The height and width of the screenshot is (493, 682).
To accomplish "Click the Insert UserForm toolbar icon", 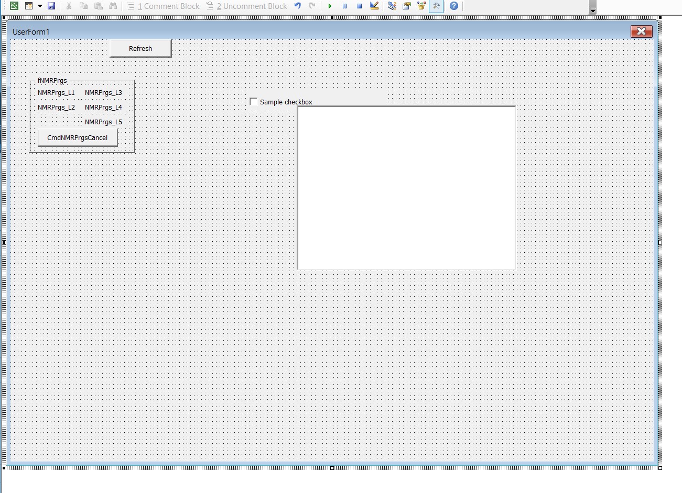I will (x=29, y=6).
